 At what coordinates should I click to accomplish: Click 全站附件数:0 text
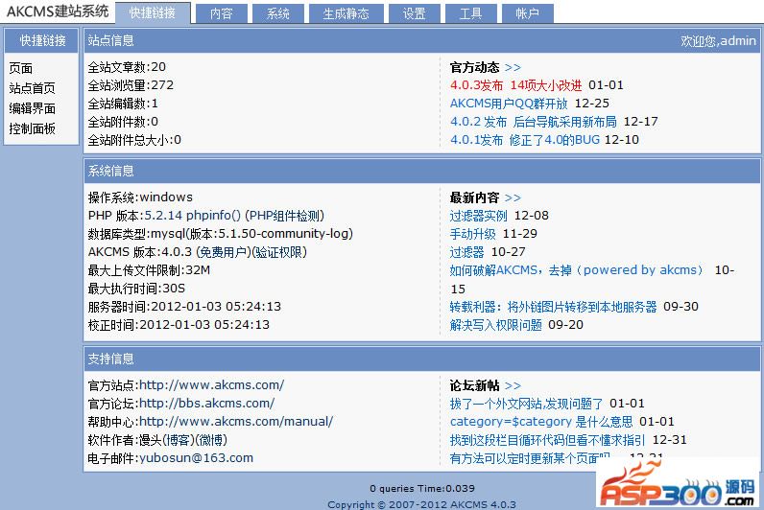pyautogui.click(x=123, y=121)
